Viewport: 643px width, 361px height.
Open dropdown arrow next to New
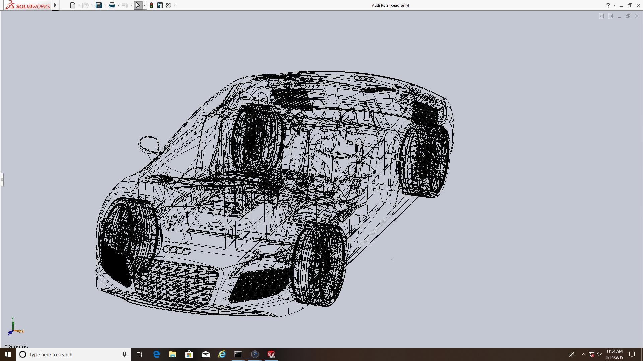[79, 5]
